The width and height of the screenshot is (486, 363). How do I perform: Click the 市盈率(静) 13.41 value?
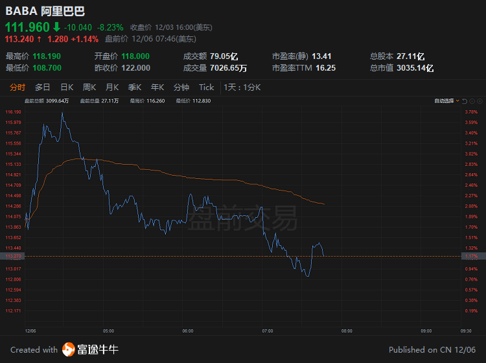point(321,56)
